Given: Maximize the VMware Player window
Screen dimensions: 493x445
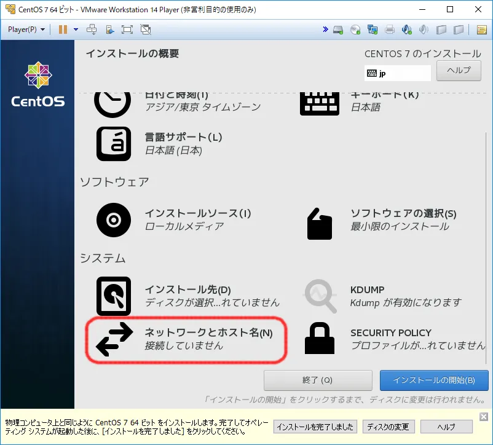Looking at the screenshot, I should point(450,9).
